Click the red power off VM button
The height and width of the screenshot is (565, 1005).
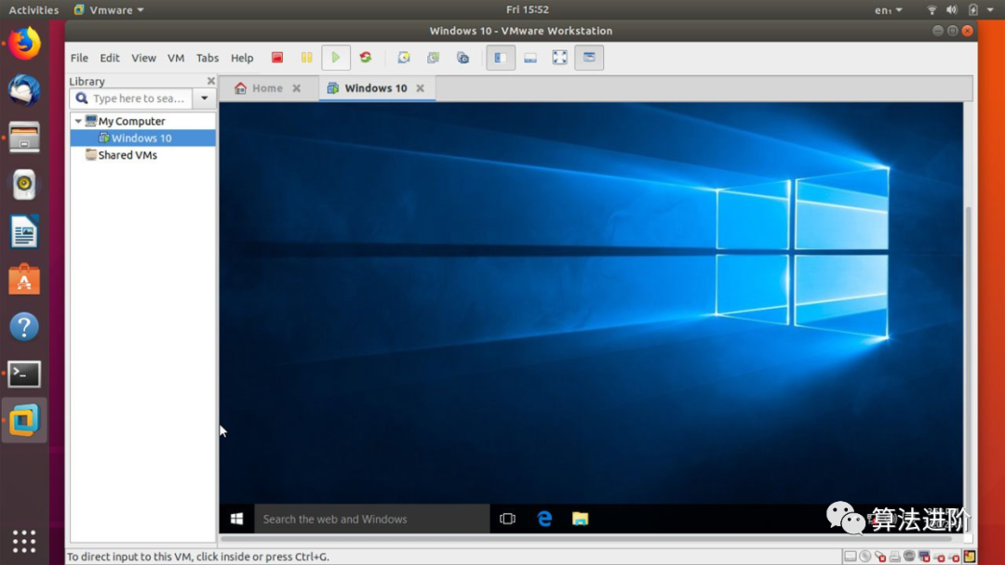pyautogui.click(x=277, y=58)
